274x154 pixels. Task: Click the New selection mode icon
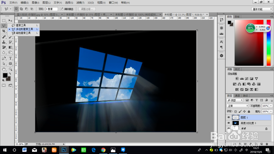click(16, 9)
